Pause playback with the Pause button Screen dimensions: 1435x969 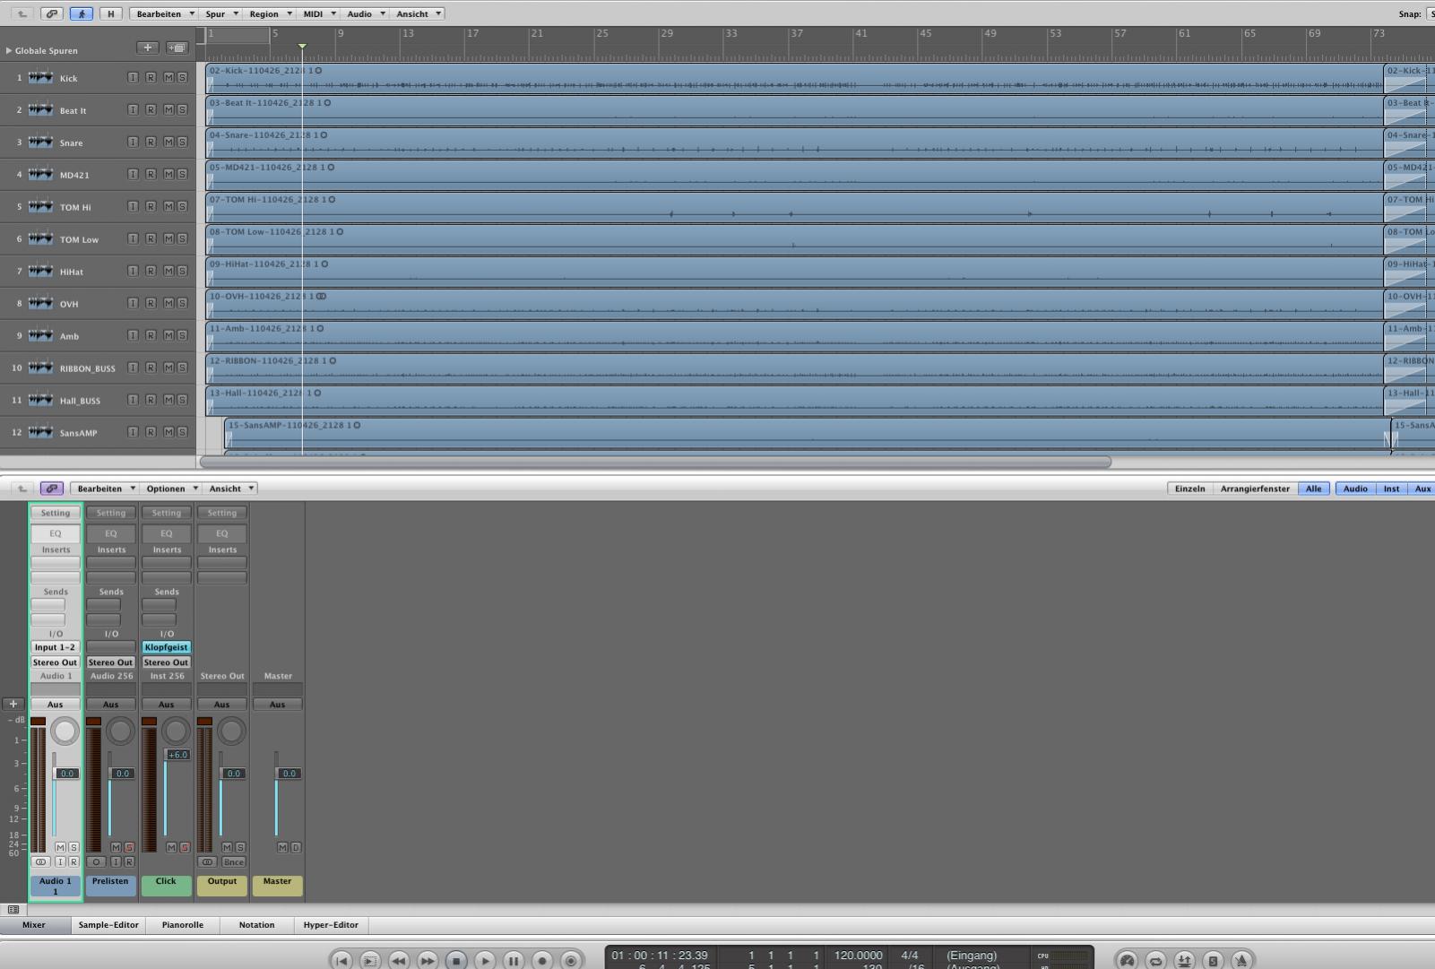pyautogui.click(x=514, y=960)
